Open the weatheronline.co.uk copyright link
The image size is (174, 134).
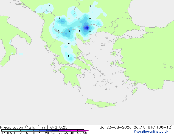(151, 132)
